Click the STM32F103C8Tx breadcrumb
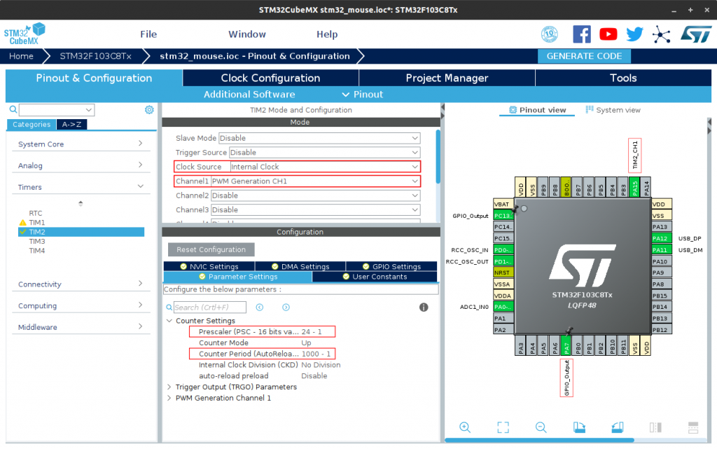This screenshot has height=449, width=717. pyautogui.click(x=95, y=56)
